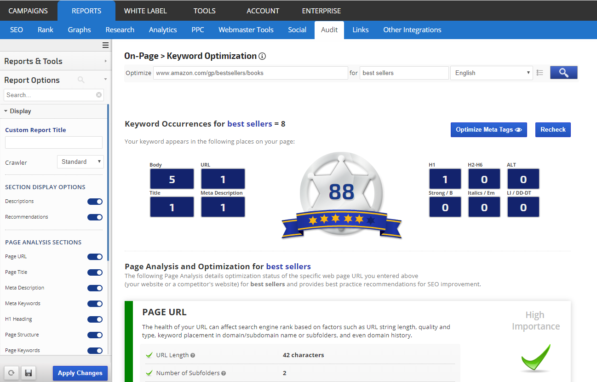This screenshot has height=382, width=597.
Task: Click the keyword list icon beside language
Action: tap(540, 73)
